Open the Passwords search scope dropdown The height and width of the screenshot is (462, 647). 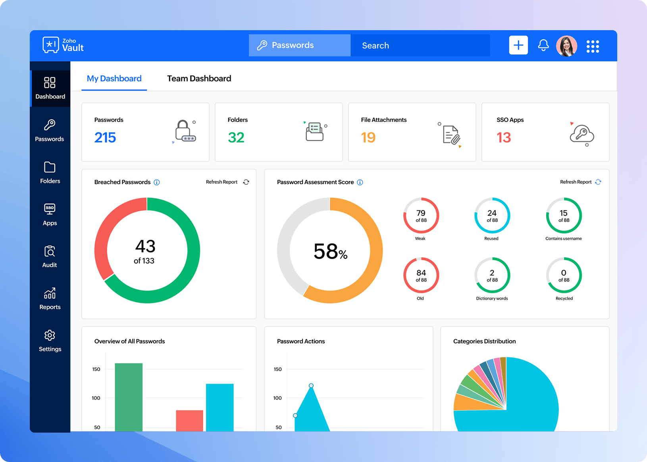(x=299, y=45)
